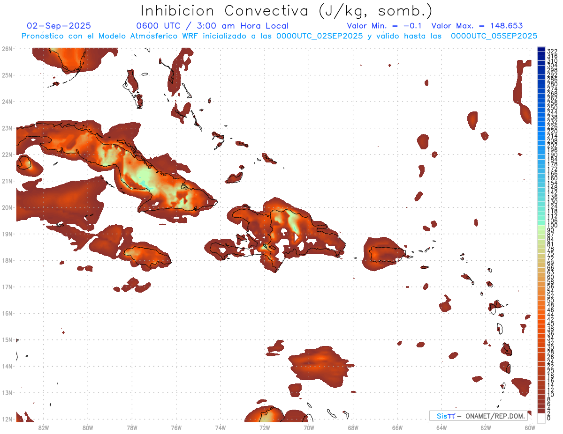
Task: Click "0600 UTC / 3:00 am Hora Local"
Action: point(212,26)
